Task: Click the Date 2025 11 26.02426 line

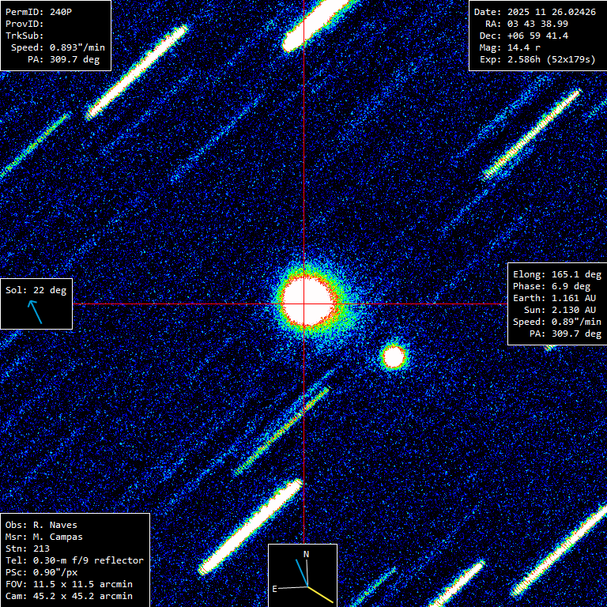Action: pyautogui.click(x=534, y=12)
